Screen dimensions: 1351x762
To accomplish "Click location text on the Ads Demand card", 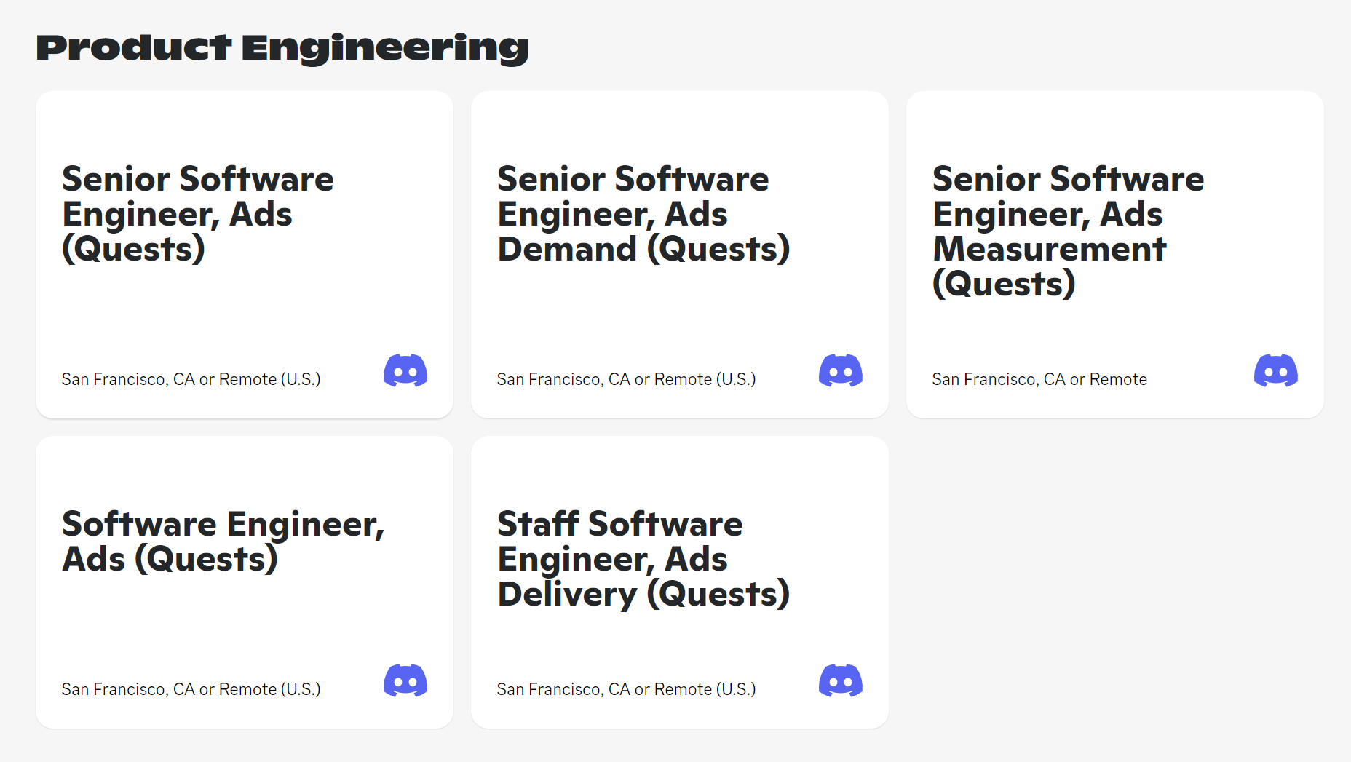I will [x=626, y=379].
